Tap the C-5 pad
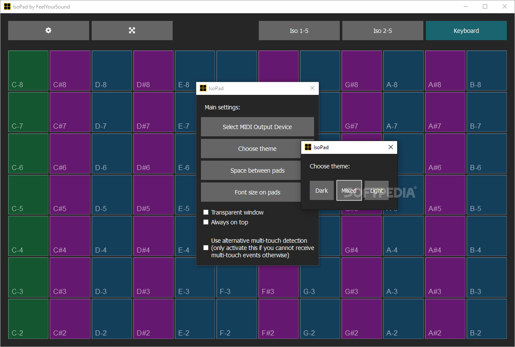 pyautogui.click(x=28, y=195)
